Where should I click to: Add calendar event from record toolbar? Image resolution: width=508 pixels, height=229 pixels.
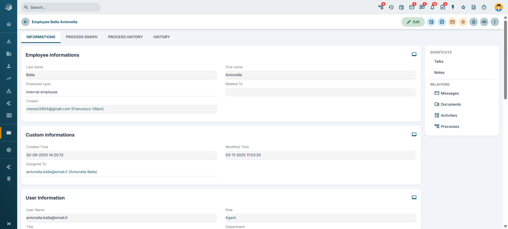click(431, 22)
